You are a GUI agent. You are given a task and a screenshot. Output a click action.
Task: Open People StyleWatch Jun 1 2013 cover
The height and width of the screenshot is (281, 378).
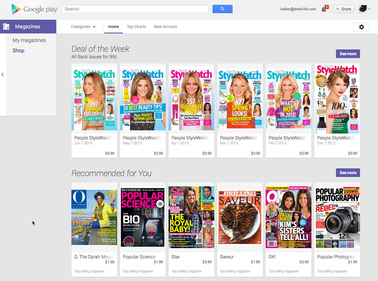coord(94,99)
